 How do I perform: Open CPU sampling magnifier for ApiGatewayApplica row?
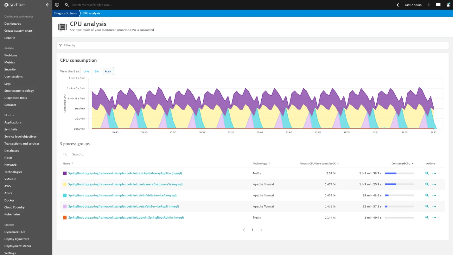click(x=427, y=173)
